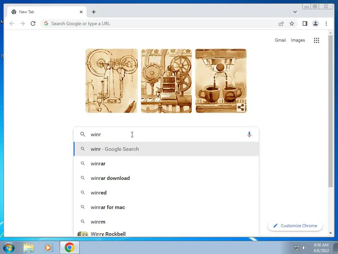Choose the 'winr - Google Search' suggestion
Viewport: 338px width, 254px height.
coord(166,149)
